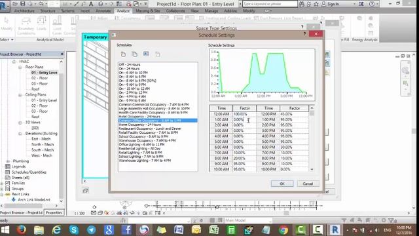The image size is (419, 236).
Task: Click the Windows Start button
Action: [5, 230]
